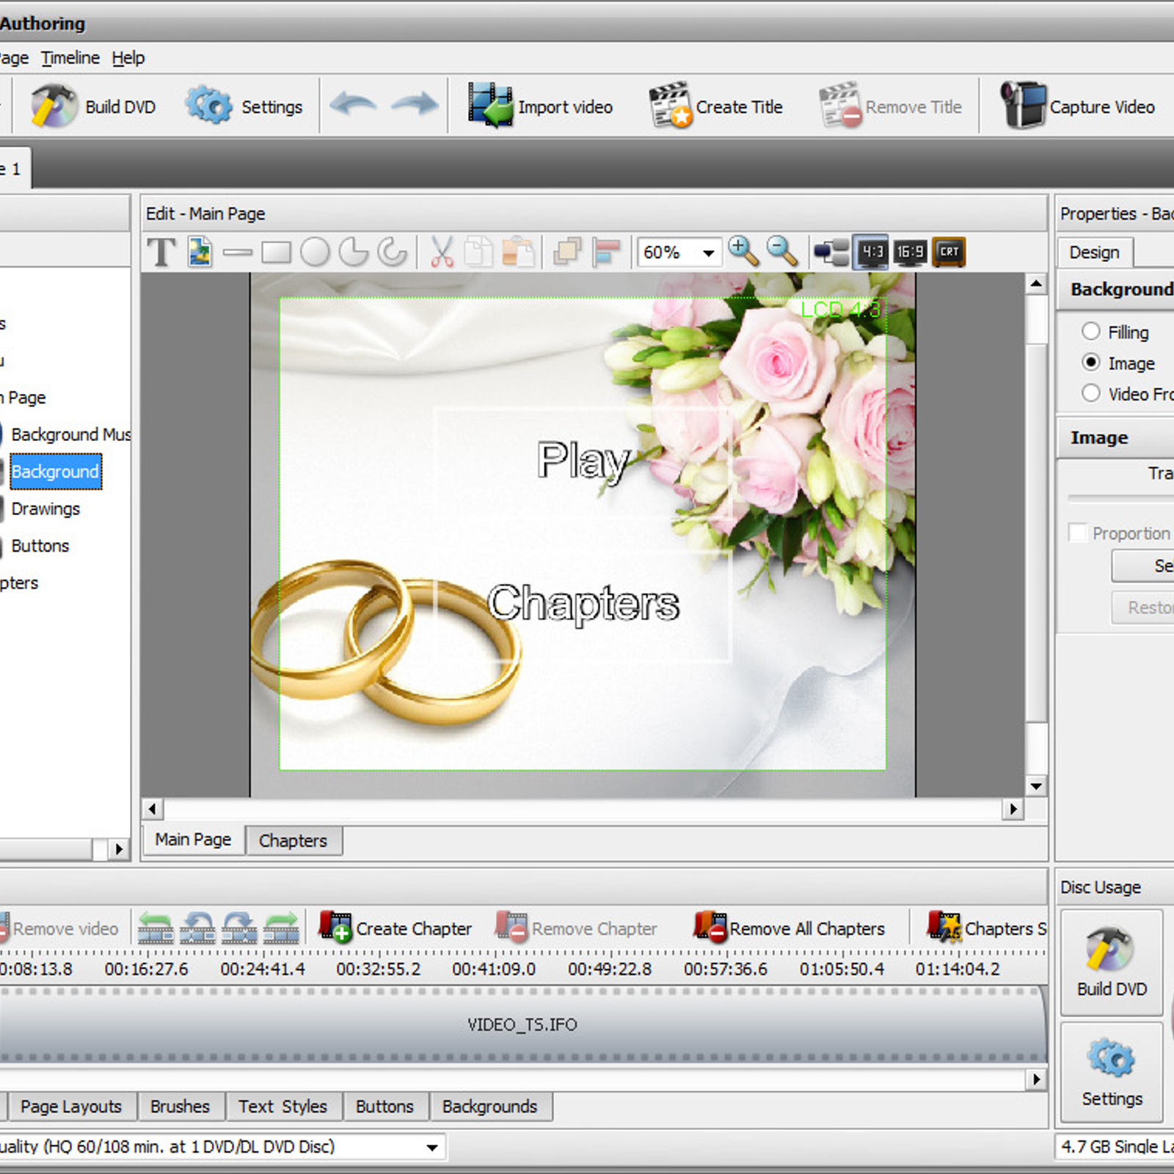Click the zoom in magnifier icon
1174x1174 pixels.
743,252
